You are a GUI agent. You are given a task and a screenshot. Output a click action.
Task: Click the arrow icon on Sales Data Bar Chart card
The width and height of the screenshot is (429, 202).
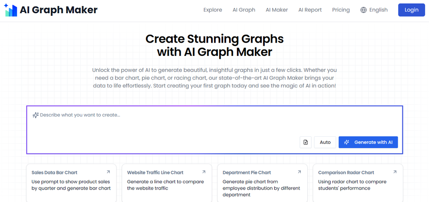(x=108, y=172)
